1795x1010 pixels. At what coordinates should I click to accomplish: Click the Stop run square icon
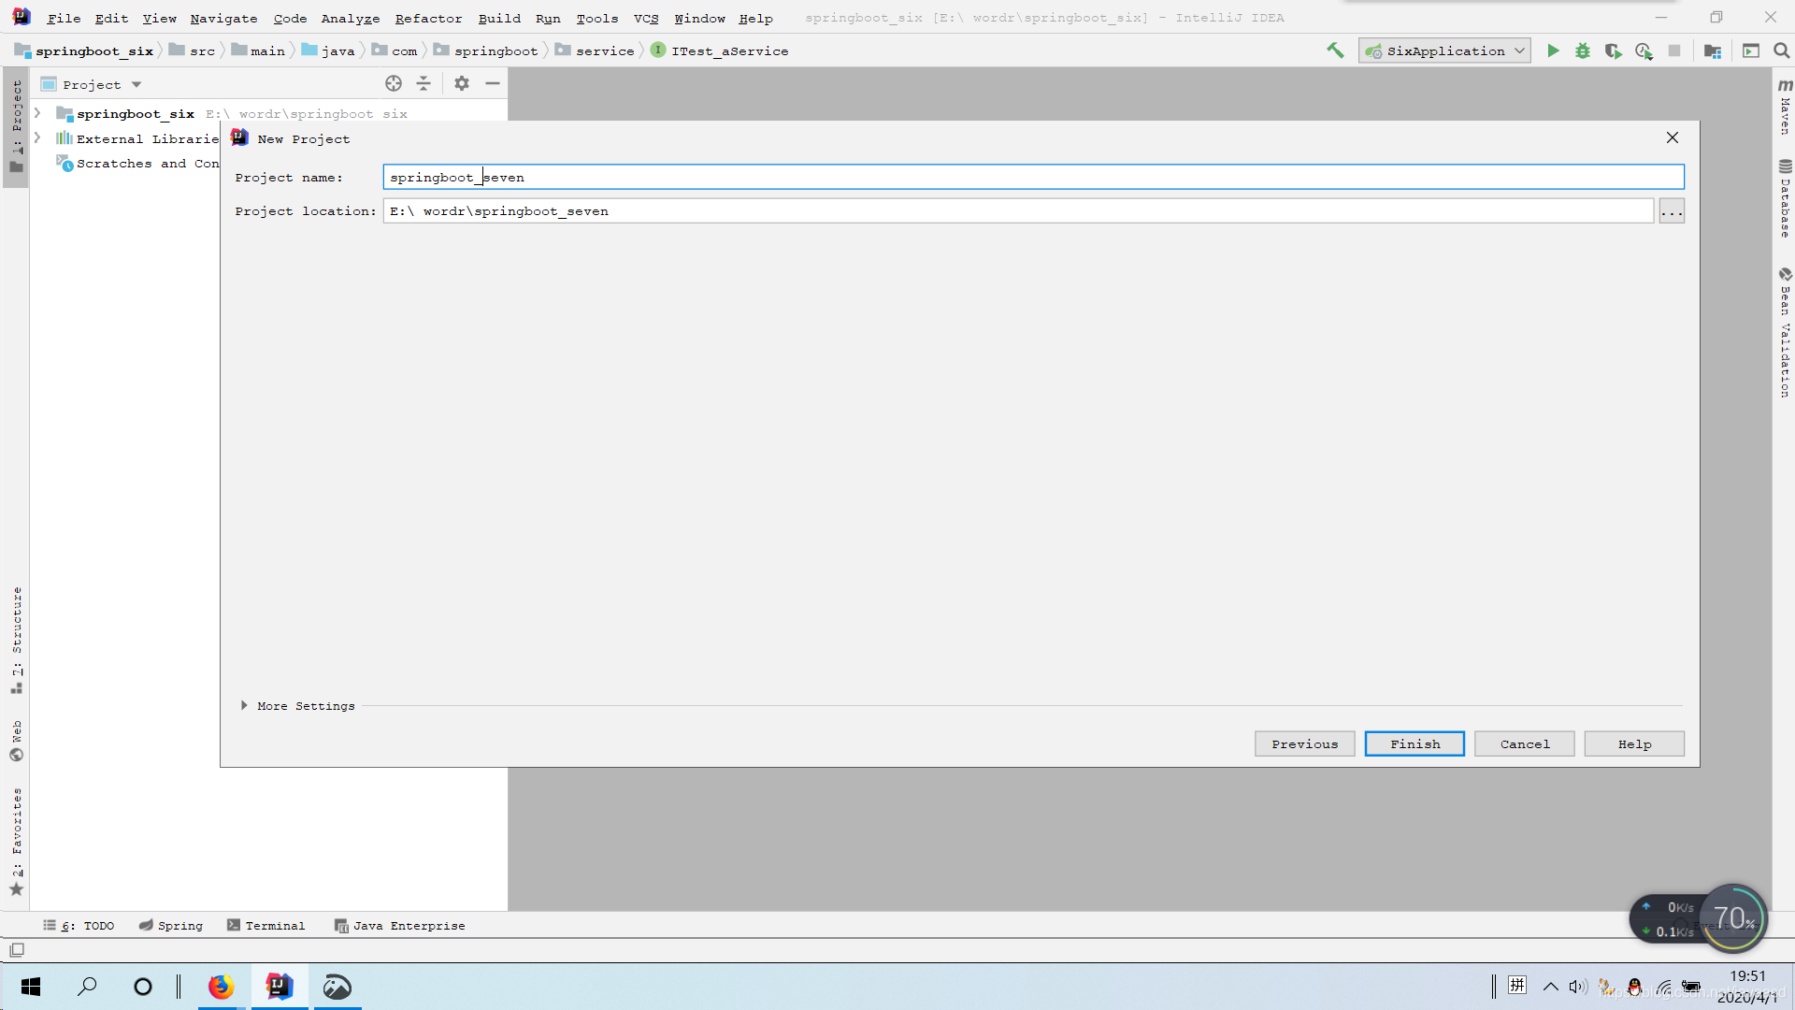[1674, 50]
